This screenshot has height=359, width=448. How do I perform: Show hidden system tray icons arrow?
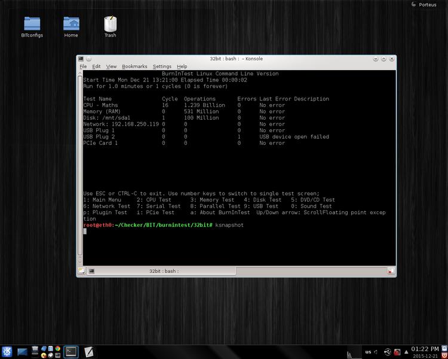click(x=406, y=352)
